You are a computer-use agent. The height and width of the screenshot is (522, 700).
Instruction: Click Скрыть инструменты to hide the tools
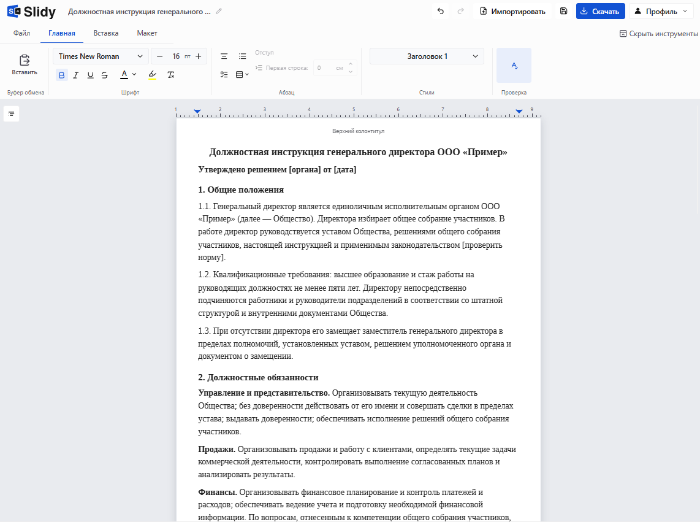[658, 34]
